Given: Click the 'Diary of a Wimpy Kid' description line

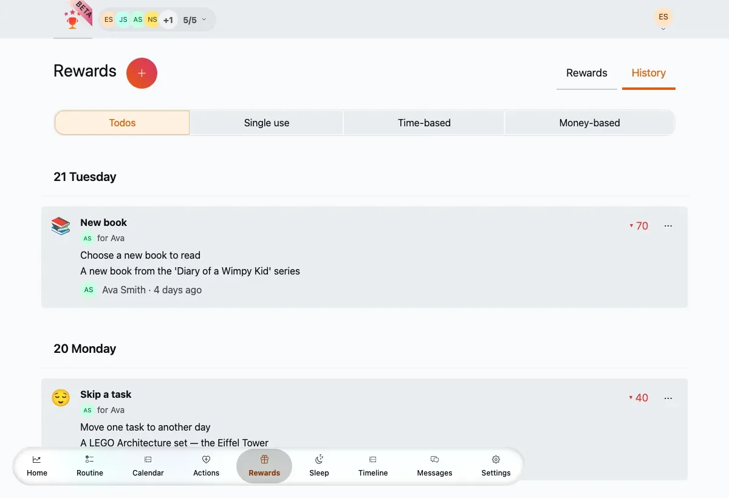Looking at the screenshot, I should pos(190,271).
